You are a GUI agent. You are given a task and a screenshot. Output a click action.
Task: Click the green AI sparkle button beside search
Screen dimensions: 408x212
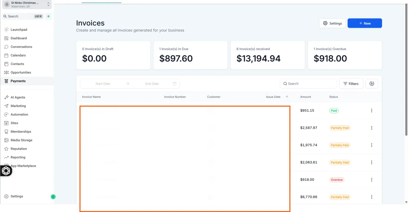(48, 16)
